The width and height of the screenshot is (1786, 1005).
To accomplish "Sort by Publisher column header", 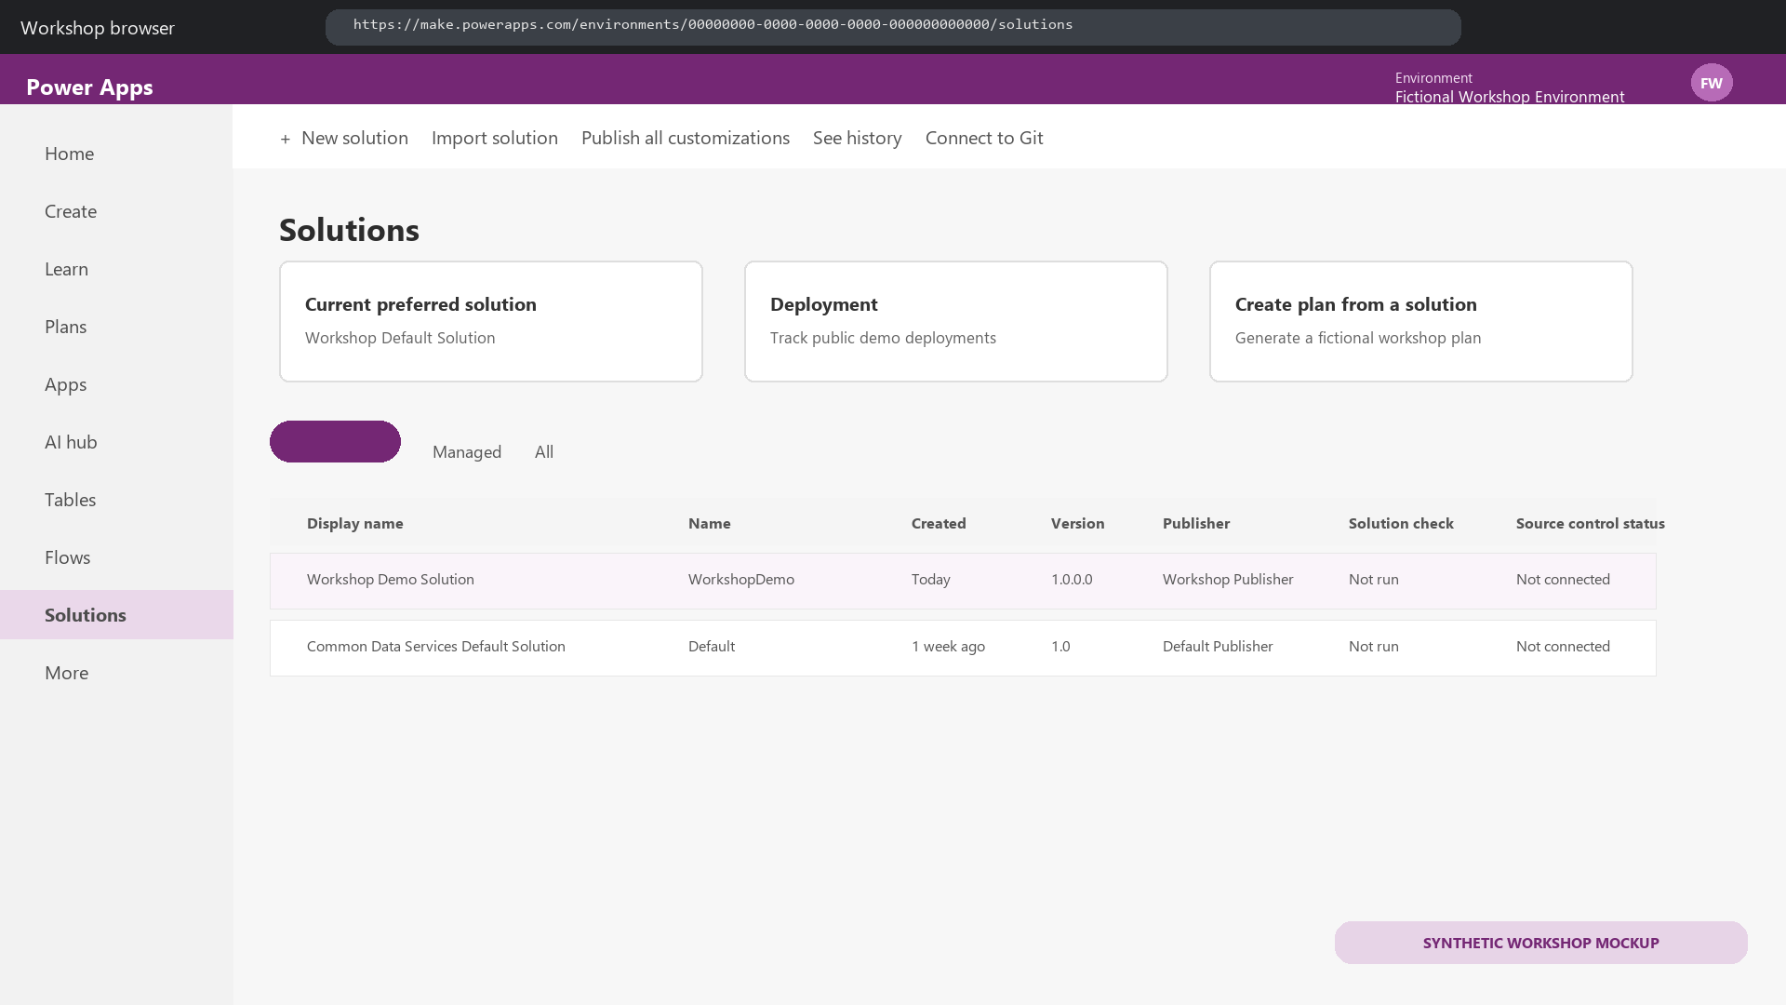I will 1196,523.
